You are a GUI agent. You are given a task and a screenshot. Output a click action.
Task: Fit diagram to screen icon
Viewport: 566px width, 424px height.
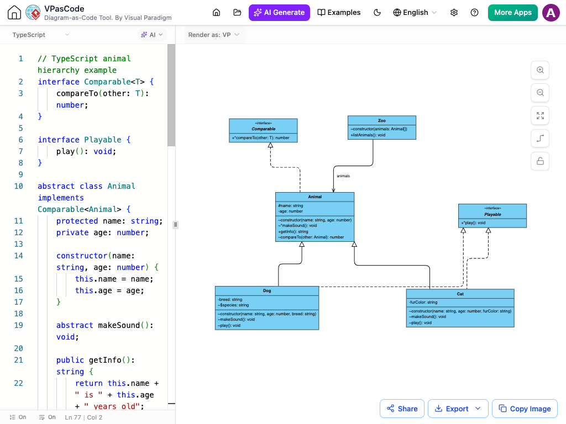click(540, 116)
